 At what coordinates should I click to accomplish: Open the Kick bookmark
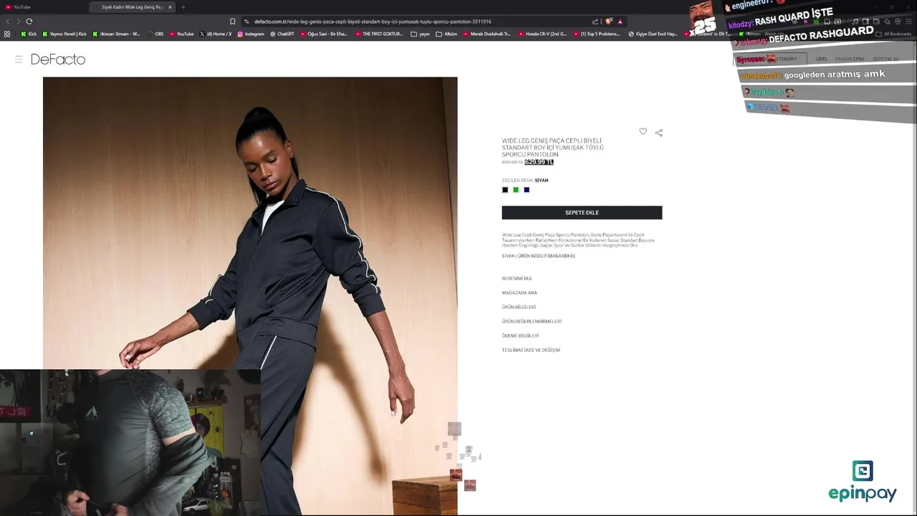(29, 34)
